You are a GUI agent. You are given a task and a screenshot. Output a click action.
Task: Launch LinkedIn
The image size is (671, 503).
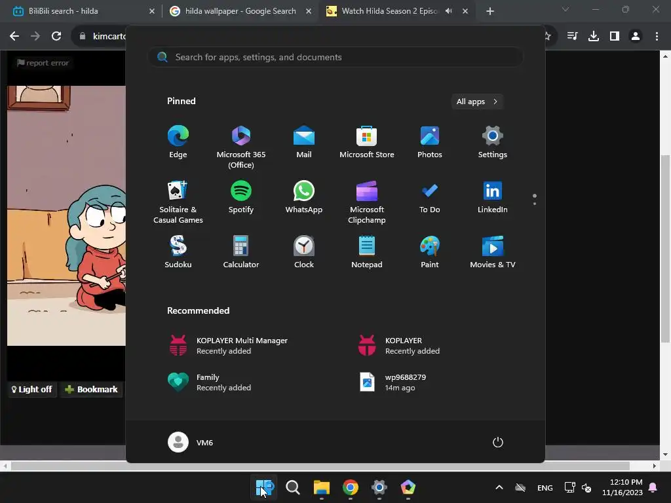click(493, 197)
